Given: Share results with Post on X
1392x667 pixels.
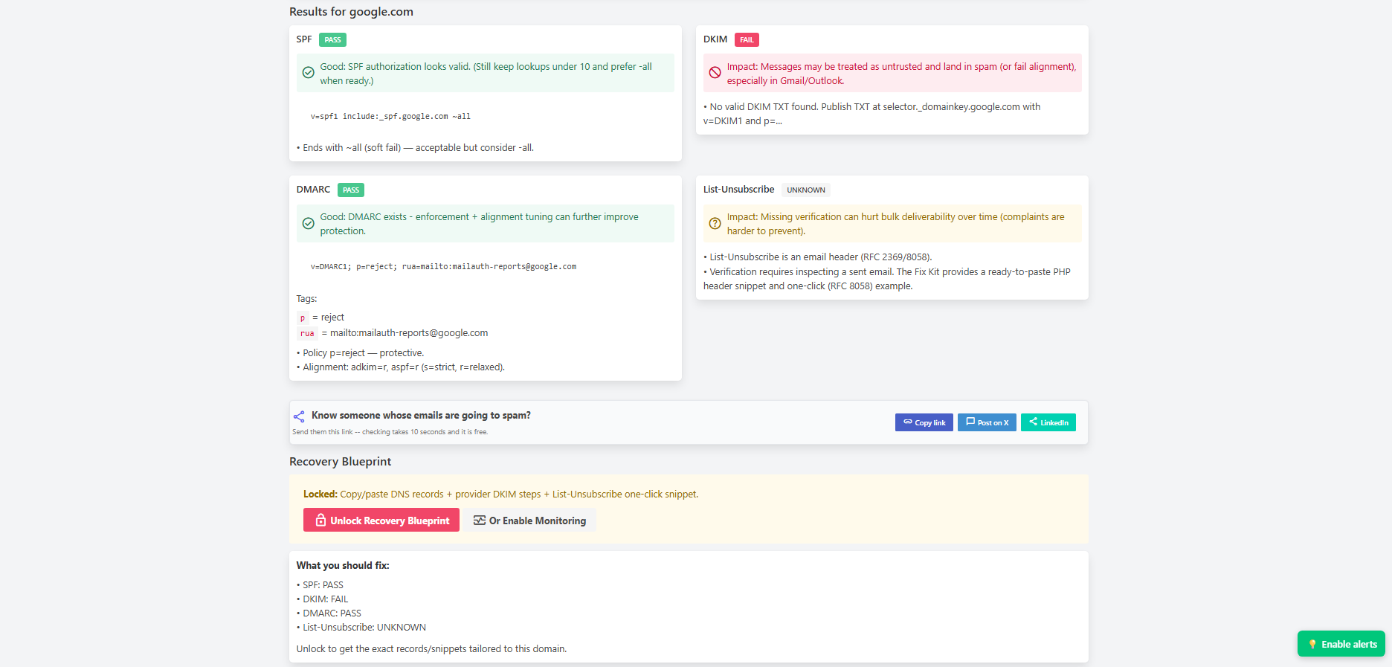Looking at the screenshot, I should pos(987,422).
